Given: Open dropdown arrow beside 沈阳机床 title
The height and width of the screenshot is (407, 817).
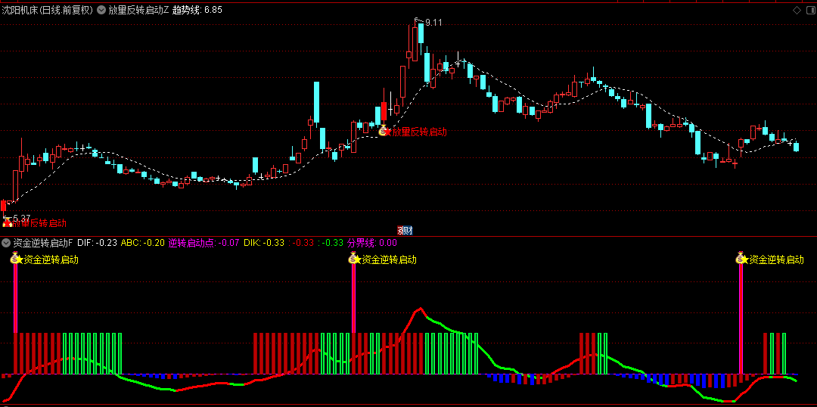Looking at the screenshot, I should [100, 9].
